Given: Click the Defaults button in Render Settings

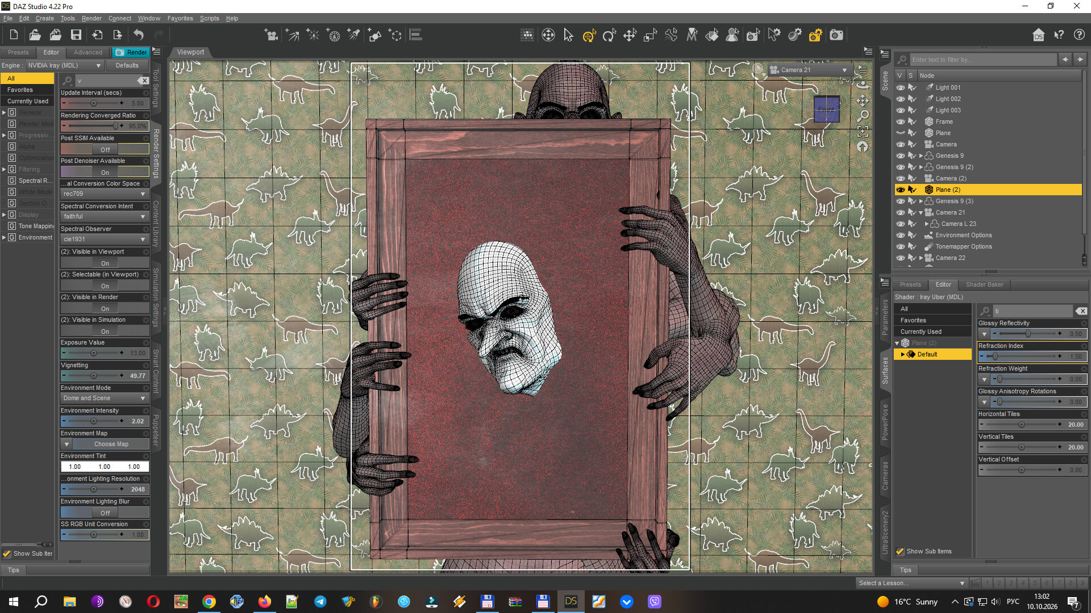Looking at the screenshot, I should [127, 65].
